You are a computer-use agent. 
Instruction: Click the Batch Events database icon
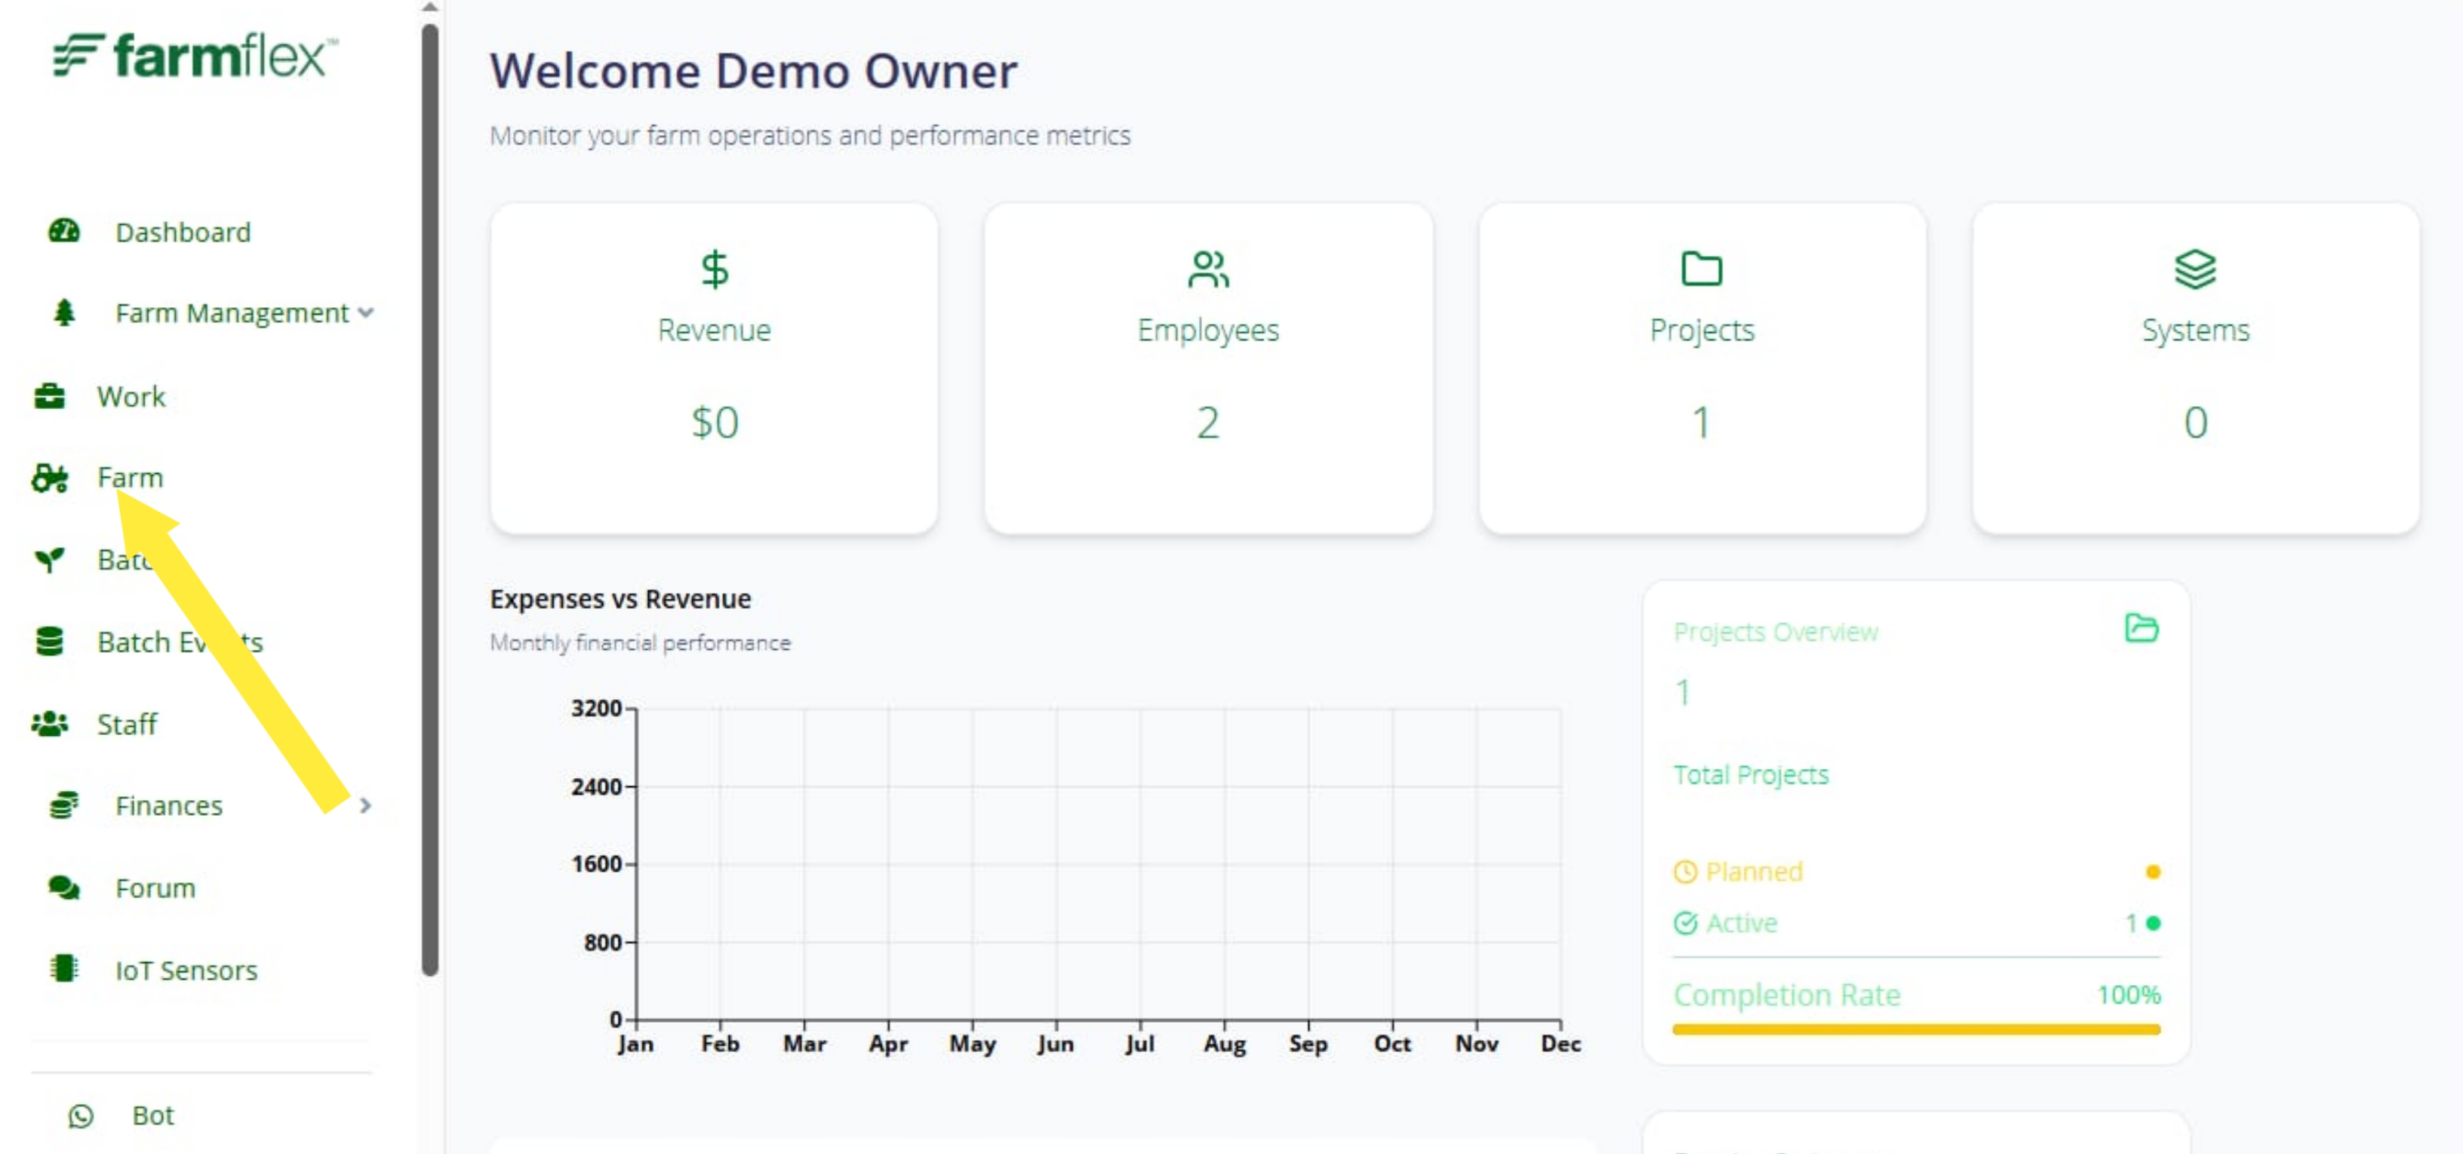[50, 642]
